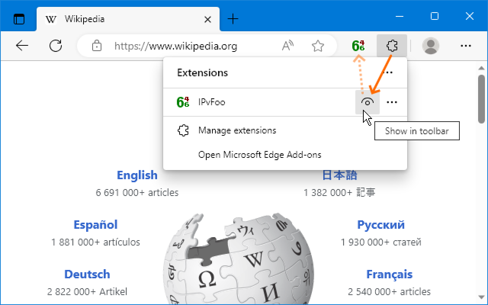
Task: Click the '2 540 000+ articles' text
Action: tap(390, 292)
